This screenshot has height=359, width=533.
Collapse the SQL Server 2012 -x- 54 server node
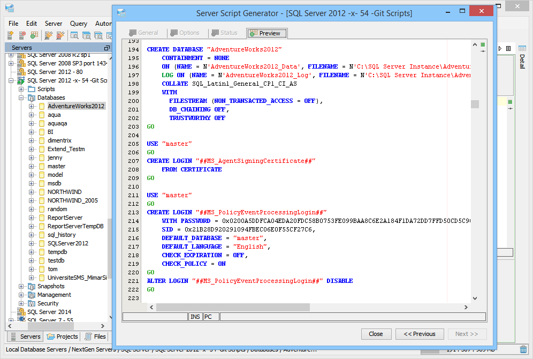11,81
